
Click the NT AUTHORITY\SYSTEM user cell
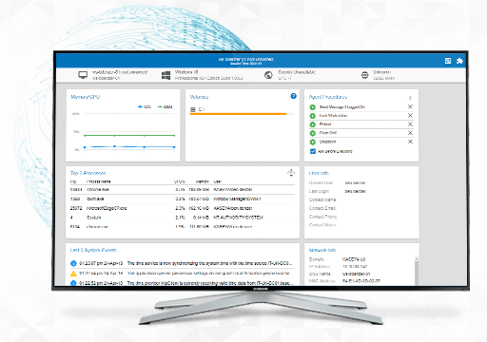(x=238, y=218)
